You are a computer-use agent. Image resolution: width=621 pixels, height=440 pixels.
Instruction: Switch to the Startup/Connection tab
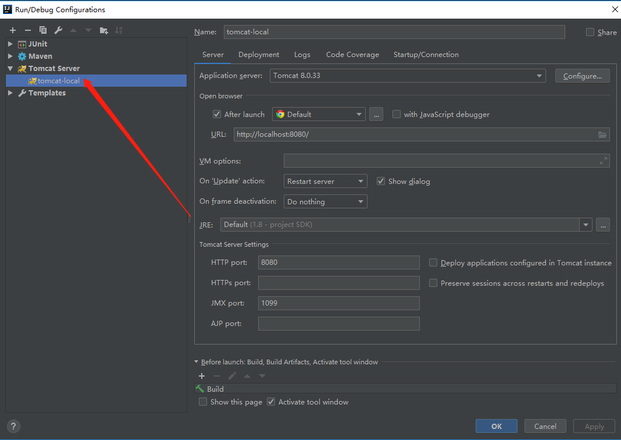tap(426, 55)
